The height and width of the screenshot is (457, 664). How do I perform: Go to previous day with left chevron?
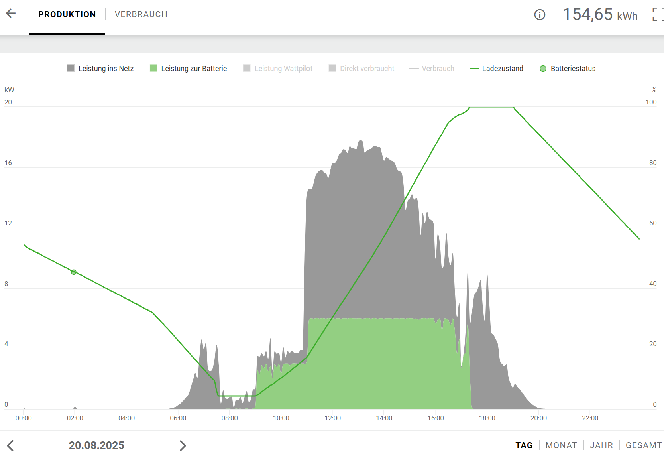point(11,445)
